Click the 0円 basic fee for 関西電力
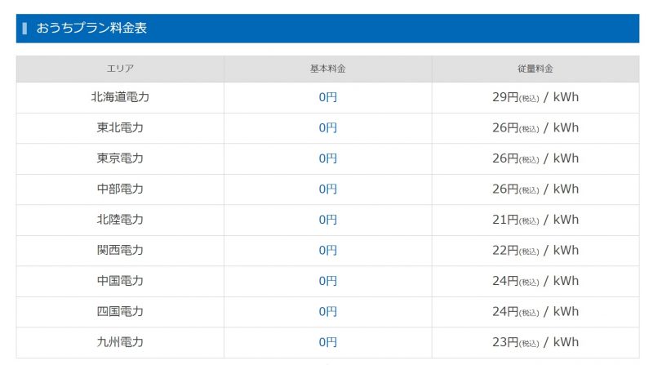 click(x=328, y=251)
